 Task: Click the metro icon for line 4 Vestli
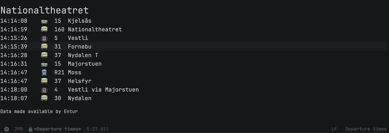(x=44, y=90)
